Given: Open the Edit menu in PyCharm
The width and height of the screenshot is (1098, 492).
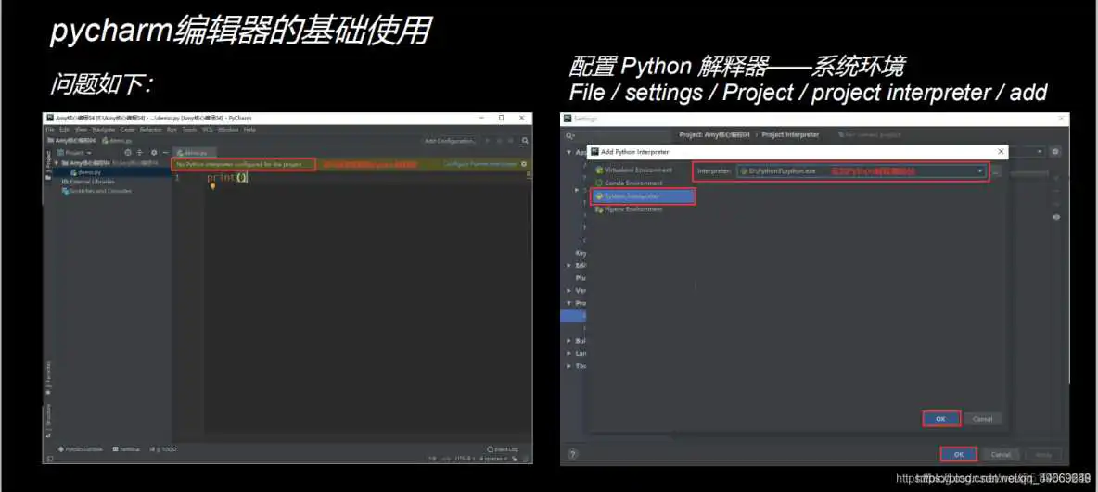Looking at the screenshot, I should [x=64, y=130].
